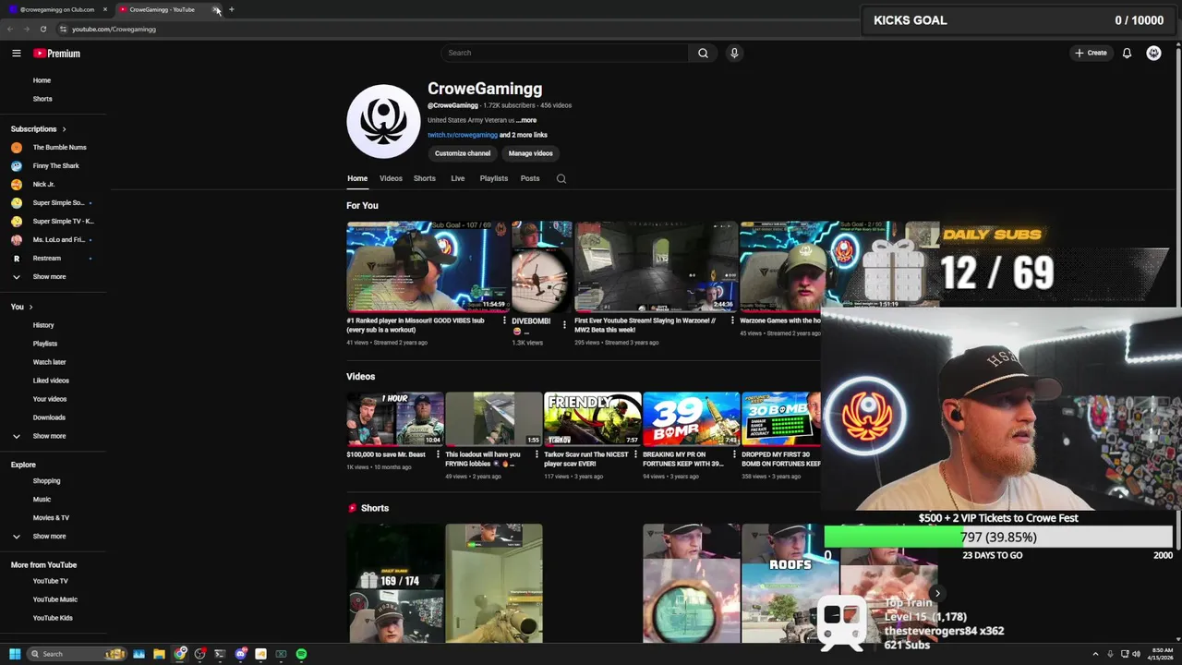Open YouTube Kids in sidebar
The width and height of the screenshot is (1182, 665).
[53, 618]
